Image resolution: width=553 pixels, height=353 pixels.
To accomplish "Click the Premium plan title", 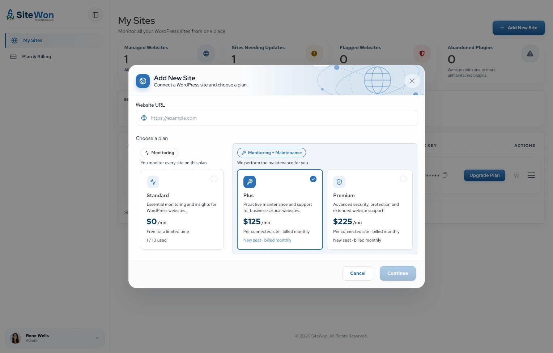I will 344,195.
